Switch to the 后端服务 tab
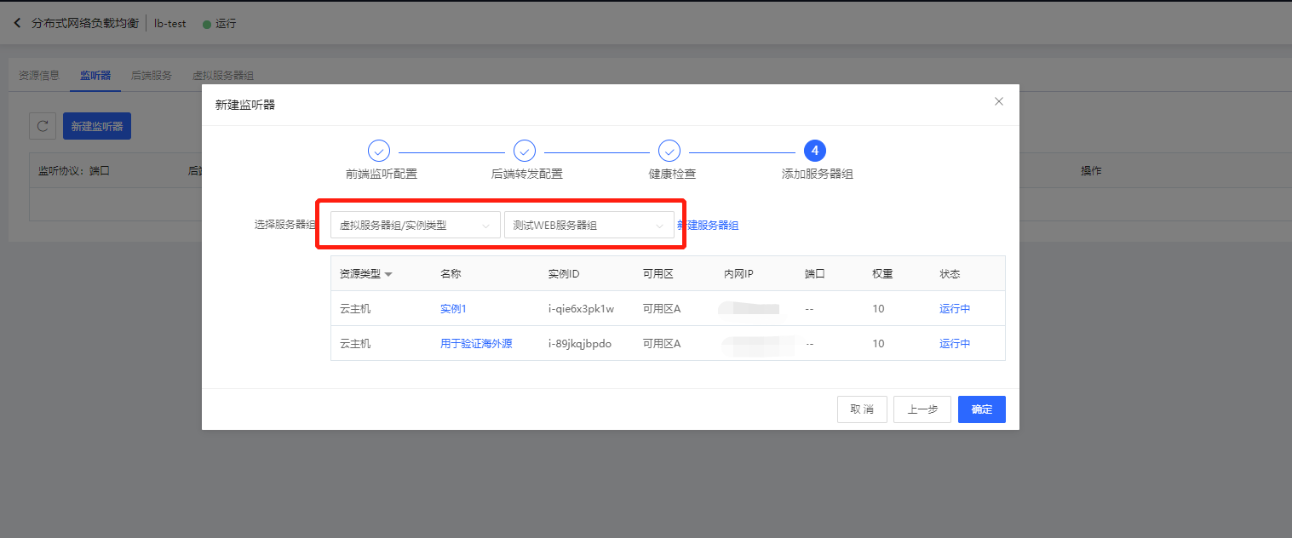This screenshot has height=538, width=1292. point(152,75)
